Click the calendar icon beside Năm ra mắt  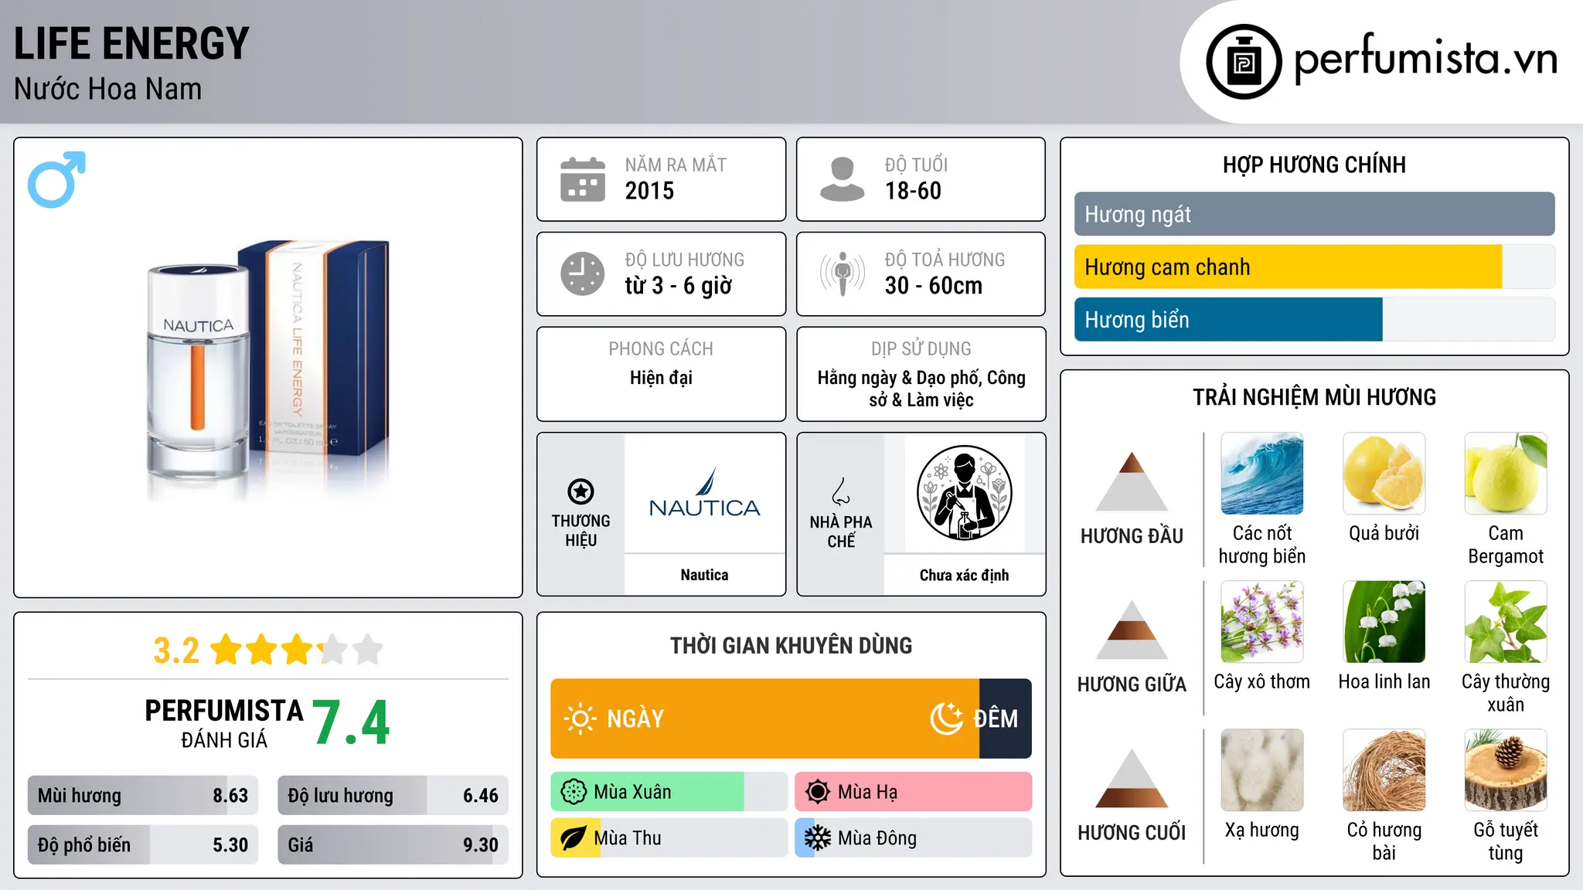[x=583, y=179]
